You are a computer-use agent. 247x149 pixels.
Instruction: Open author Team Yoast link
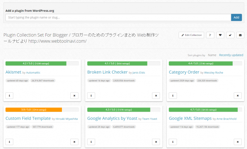(x=150, y=119)
